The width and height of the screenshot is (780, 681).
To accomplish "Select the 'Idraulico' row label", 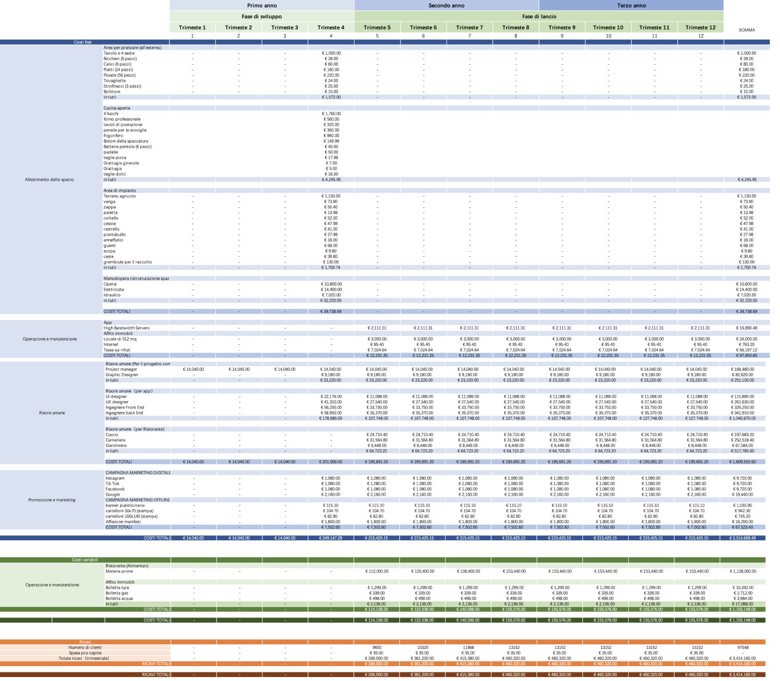I will tap(112, 295).
